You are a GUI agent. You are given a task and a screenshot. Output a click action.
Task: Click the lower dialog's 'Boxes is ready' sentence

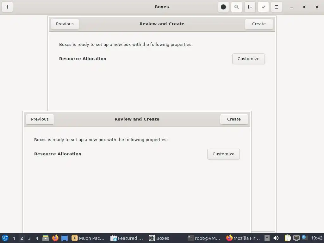(101, 140)
